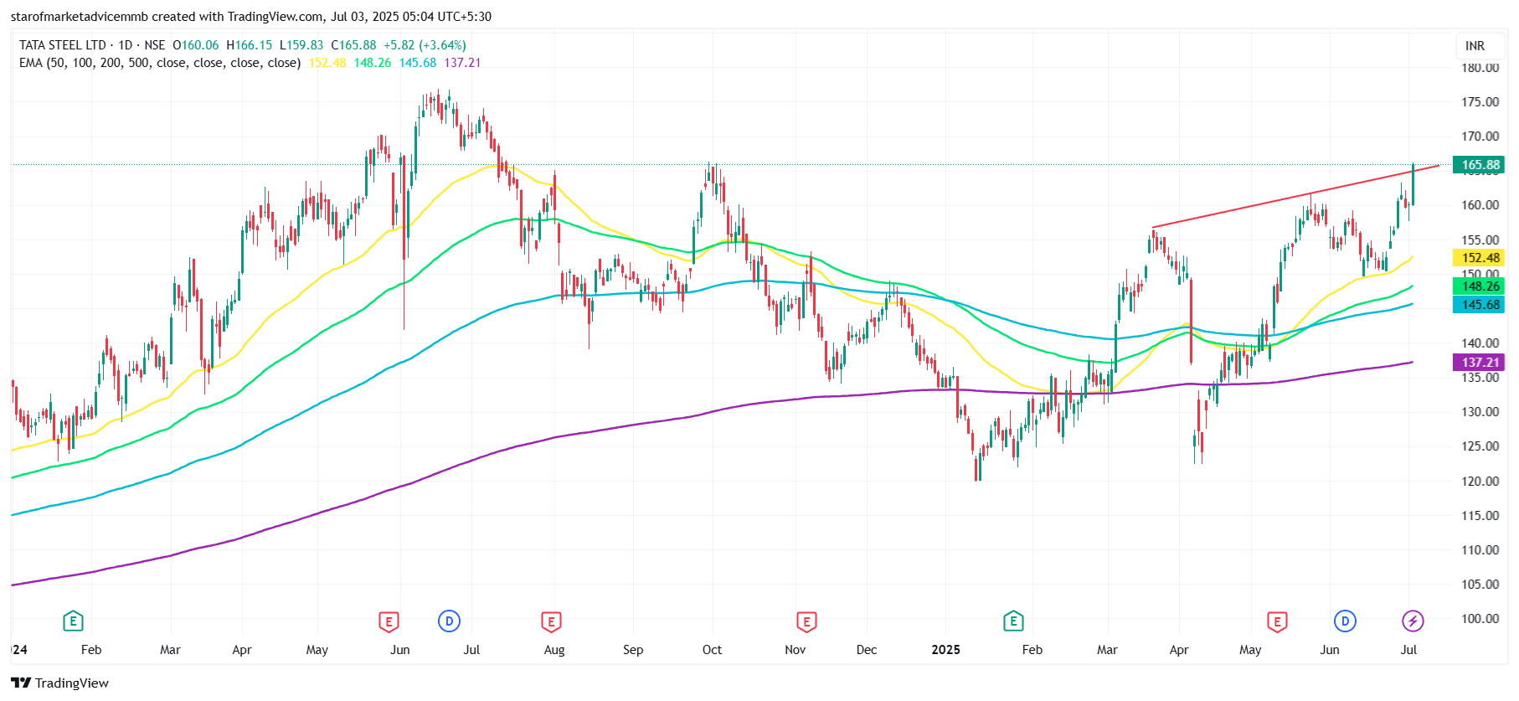
Task: Click the purple lightning event marker near Jul 2025
Action: coord(1413,621)
